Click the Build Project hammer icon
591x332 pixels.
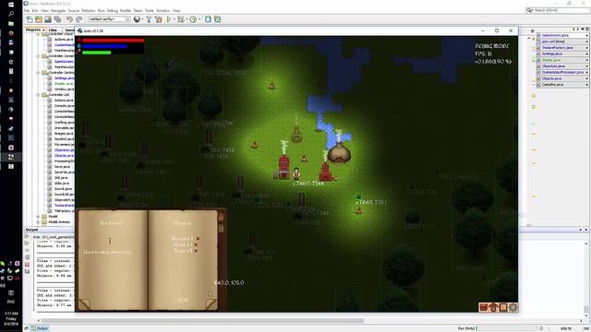click(x=149, y=19)
